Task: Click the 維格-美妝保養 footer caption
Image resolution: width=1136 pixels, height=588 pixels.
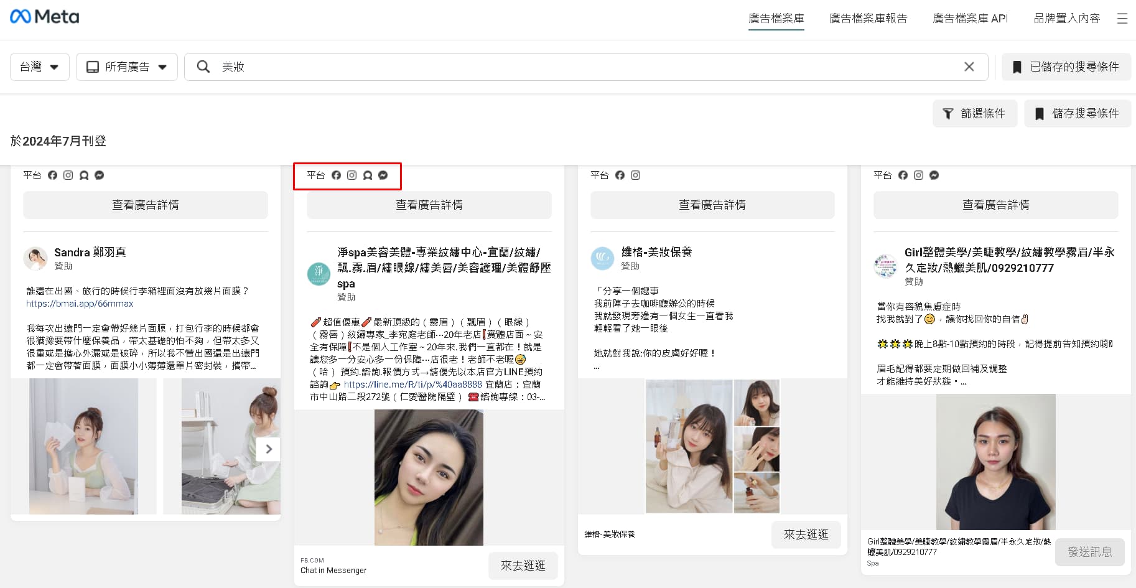Action: (610, 534)
